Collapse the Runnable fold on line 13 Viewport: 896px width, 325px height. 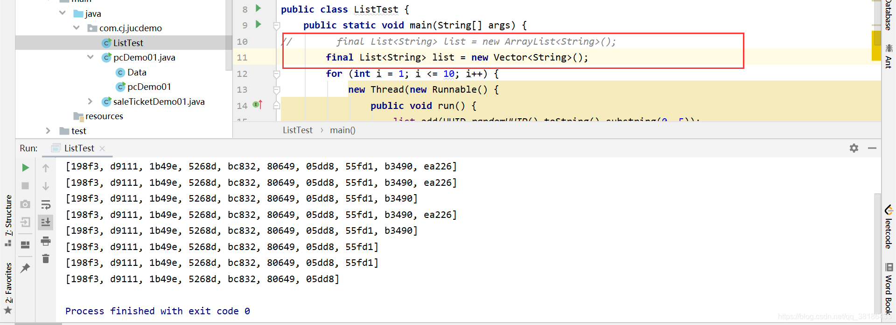[276, 90]
